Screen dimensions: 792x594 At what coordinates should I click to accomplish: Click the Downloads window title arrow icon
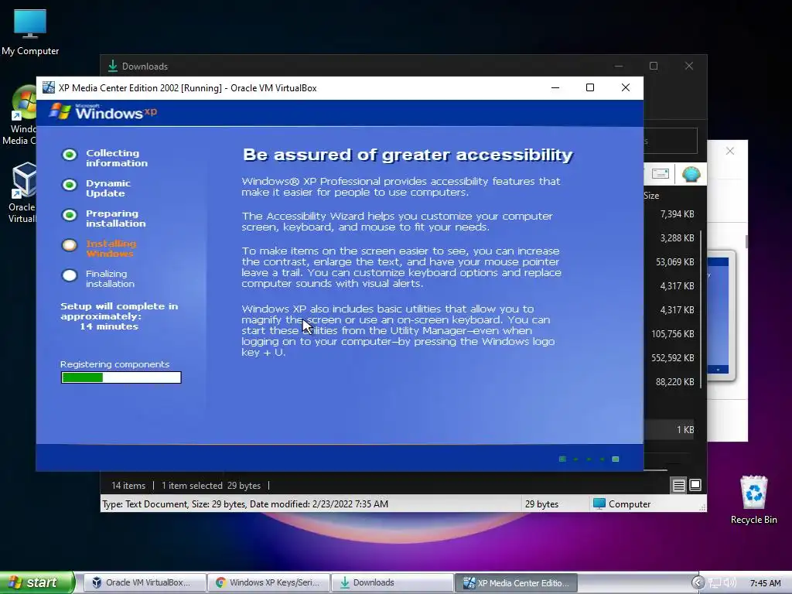113,66
